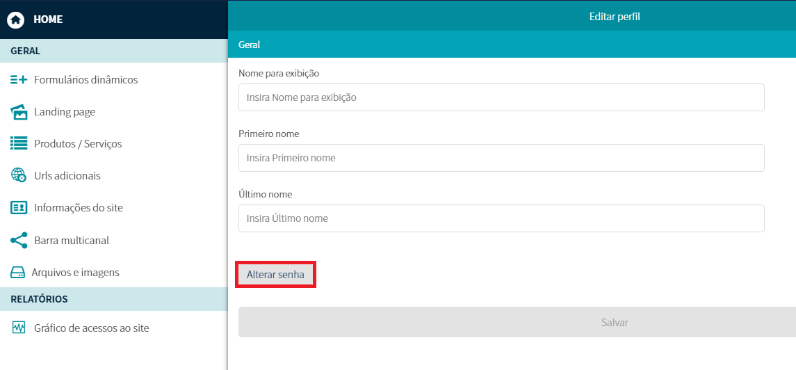Click the Informações do site card icon
Screen dimensions: 796x370
19,208
